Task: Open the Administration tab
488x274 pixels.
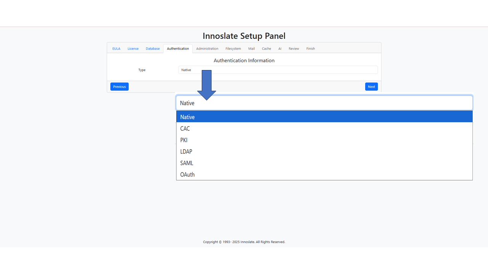Action: pyautogui.click(x=207, y=49)
